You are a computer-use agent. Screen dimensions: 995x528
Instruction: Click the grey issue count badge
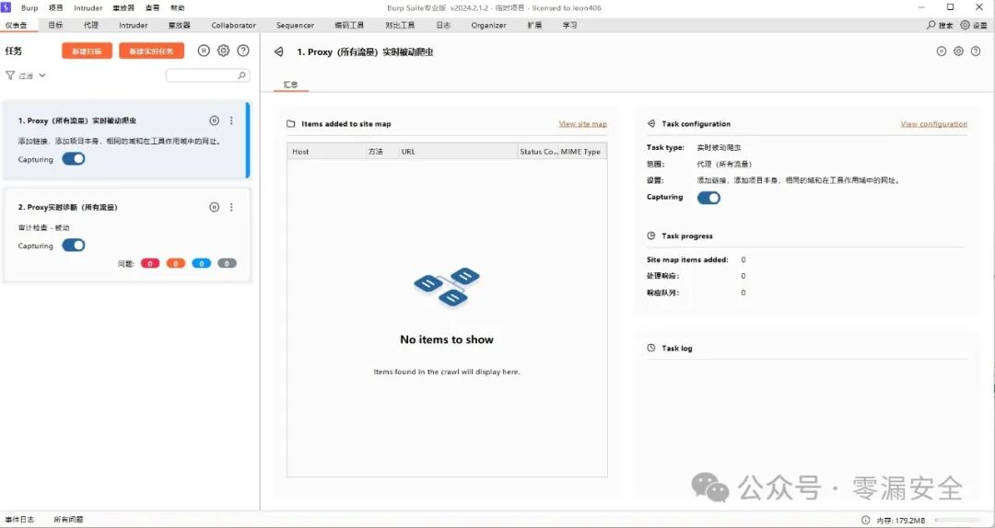tap(227, 263)
